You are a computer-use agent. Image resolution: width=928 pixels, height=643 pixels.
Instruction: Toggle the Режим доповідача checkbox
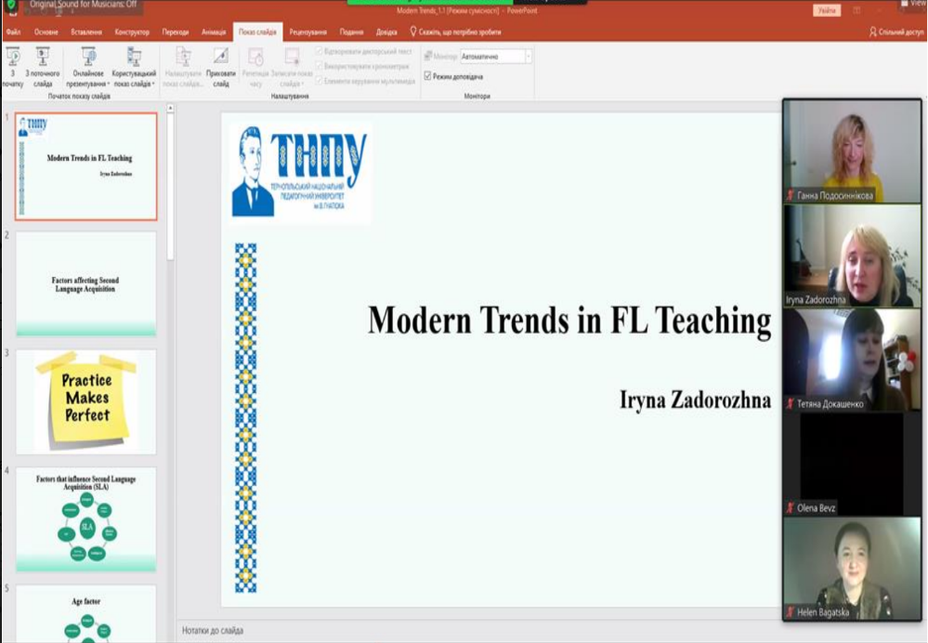pyautogui.click(x=428, y=76)
